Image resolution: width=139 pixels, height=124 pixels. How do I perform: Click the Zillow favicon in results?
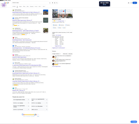pyautogui.click(x=13, y=46)
